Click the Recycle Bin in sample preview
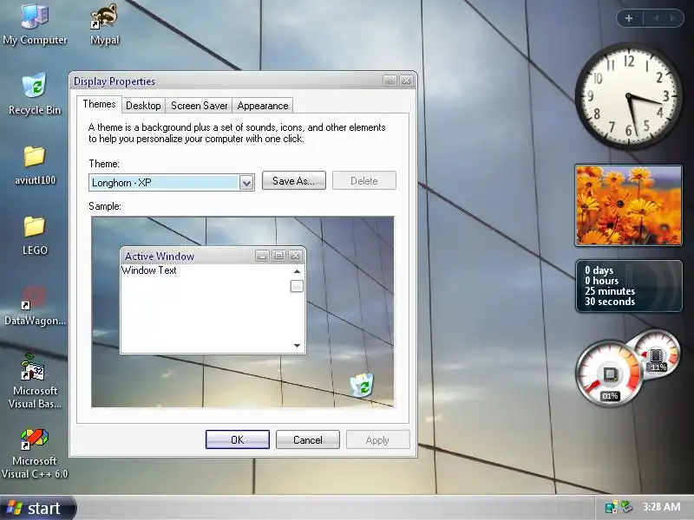The image size is (694, 520). pyautogui.click(x=362, y=385)
